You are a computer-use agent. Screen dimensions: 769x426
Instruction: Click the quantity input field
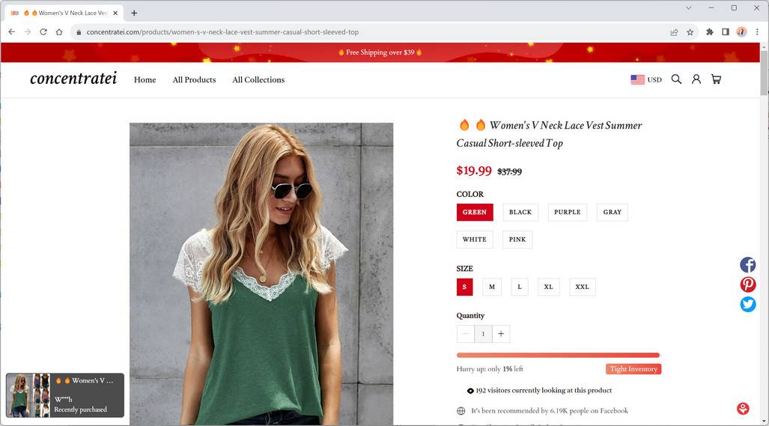pos(483,334)
